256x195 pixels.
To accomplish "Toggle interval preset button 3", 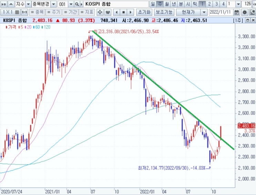I will tap(216, 4).
